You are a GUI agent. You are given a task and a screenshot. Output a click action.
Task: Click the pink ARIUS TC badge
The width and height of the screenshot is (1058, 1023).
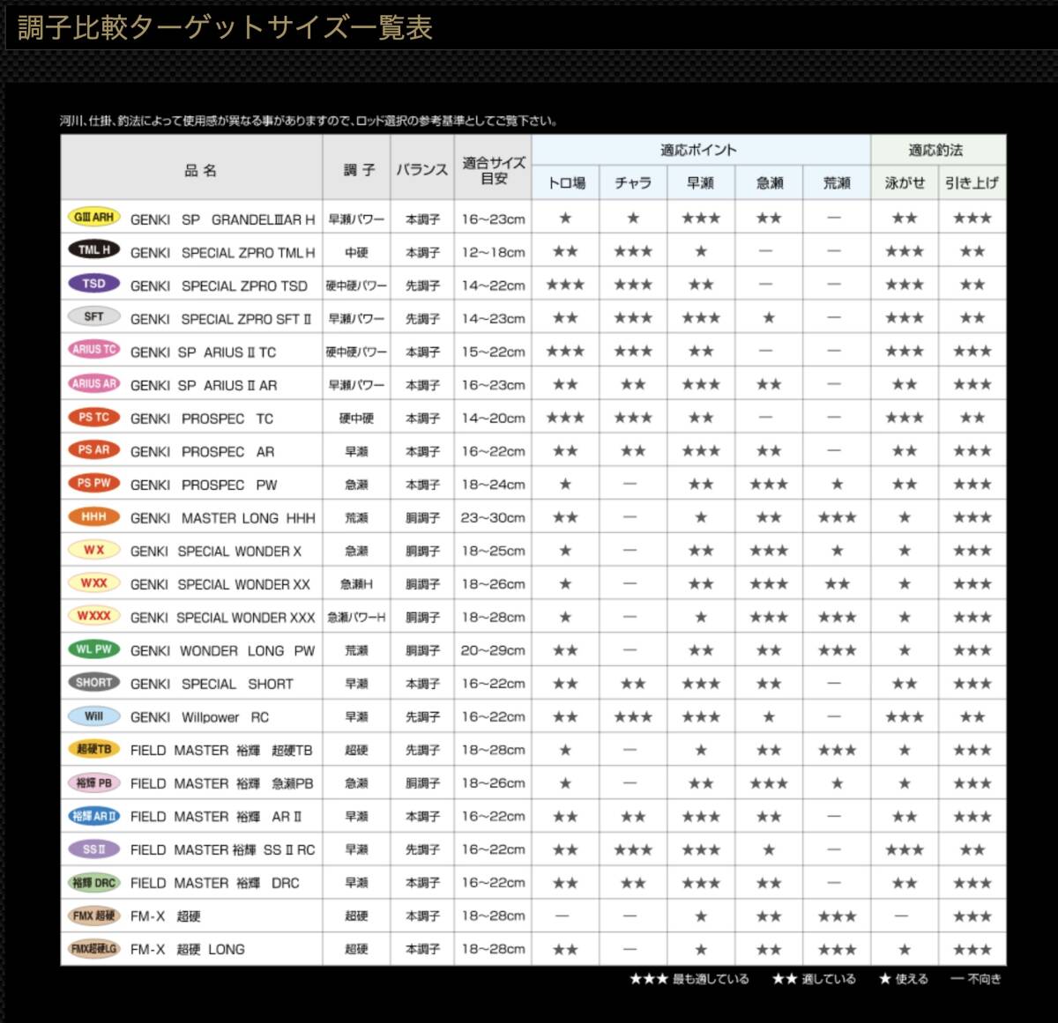[94, 350]
